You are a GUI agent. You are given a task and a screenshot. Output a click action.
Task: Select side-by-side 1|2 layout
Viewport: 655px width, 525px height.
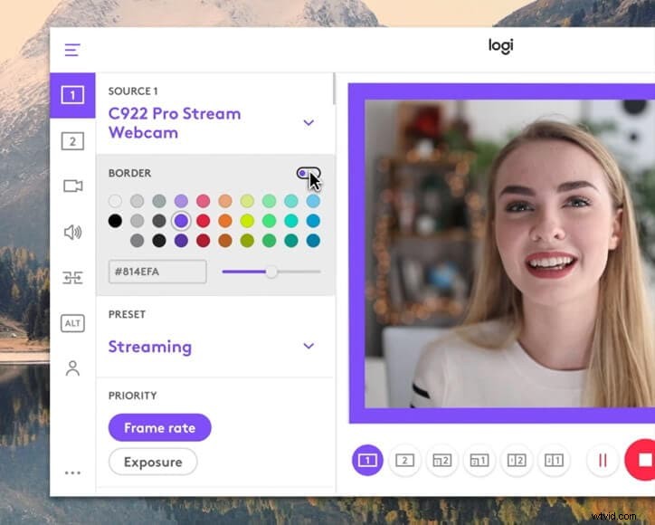tap(517, 461)
